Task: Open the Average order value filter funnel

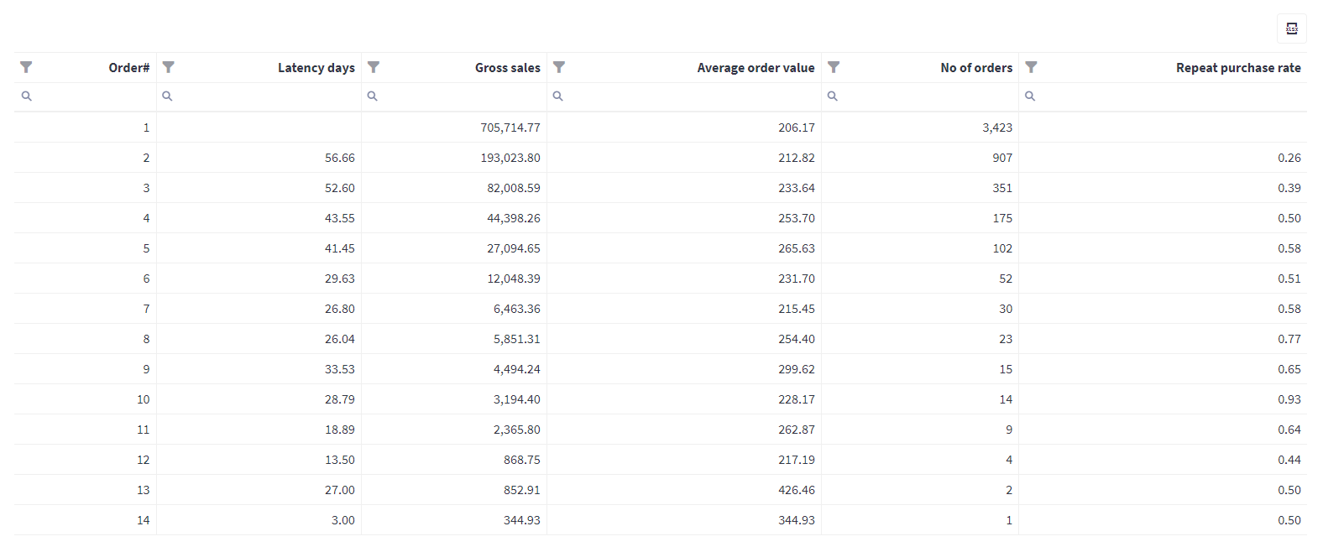Action: [559, 67]
